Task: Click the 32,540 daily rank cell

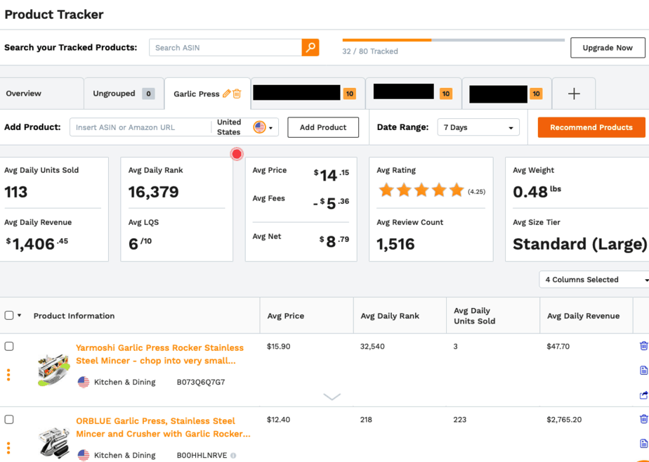Action: click(372, 347)
